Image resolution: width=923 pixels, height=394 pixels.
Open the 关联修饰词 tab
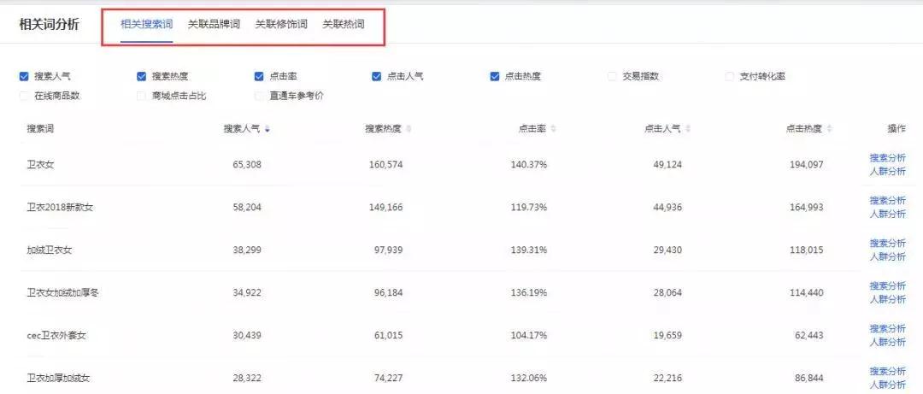(281, 24)
